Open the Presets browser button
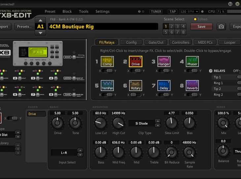The image size is (241, 179). coord(24,27)
